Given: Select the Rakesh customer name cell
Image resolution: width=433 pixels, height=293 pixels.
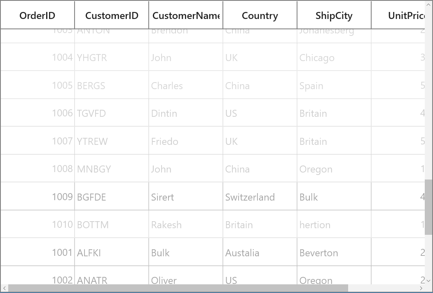Looking at the screenshot, I should (186, 224).
